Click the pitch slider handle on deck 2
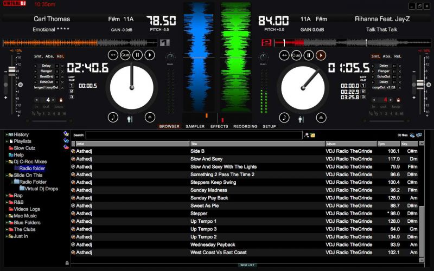The width and height of the screenshot is (434, 271). tap(420, 85)
